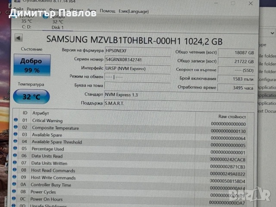Click the 32 °C temperature button
The width and height of the screenshot is (276, 207).
tap(31, 97)
